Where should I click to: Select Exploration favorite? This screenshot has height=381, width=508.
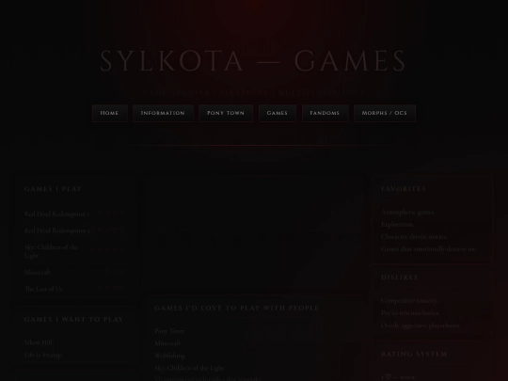[x=398, y=224]
